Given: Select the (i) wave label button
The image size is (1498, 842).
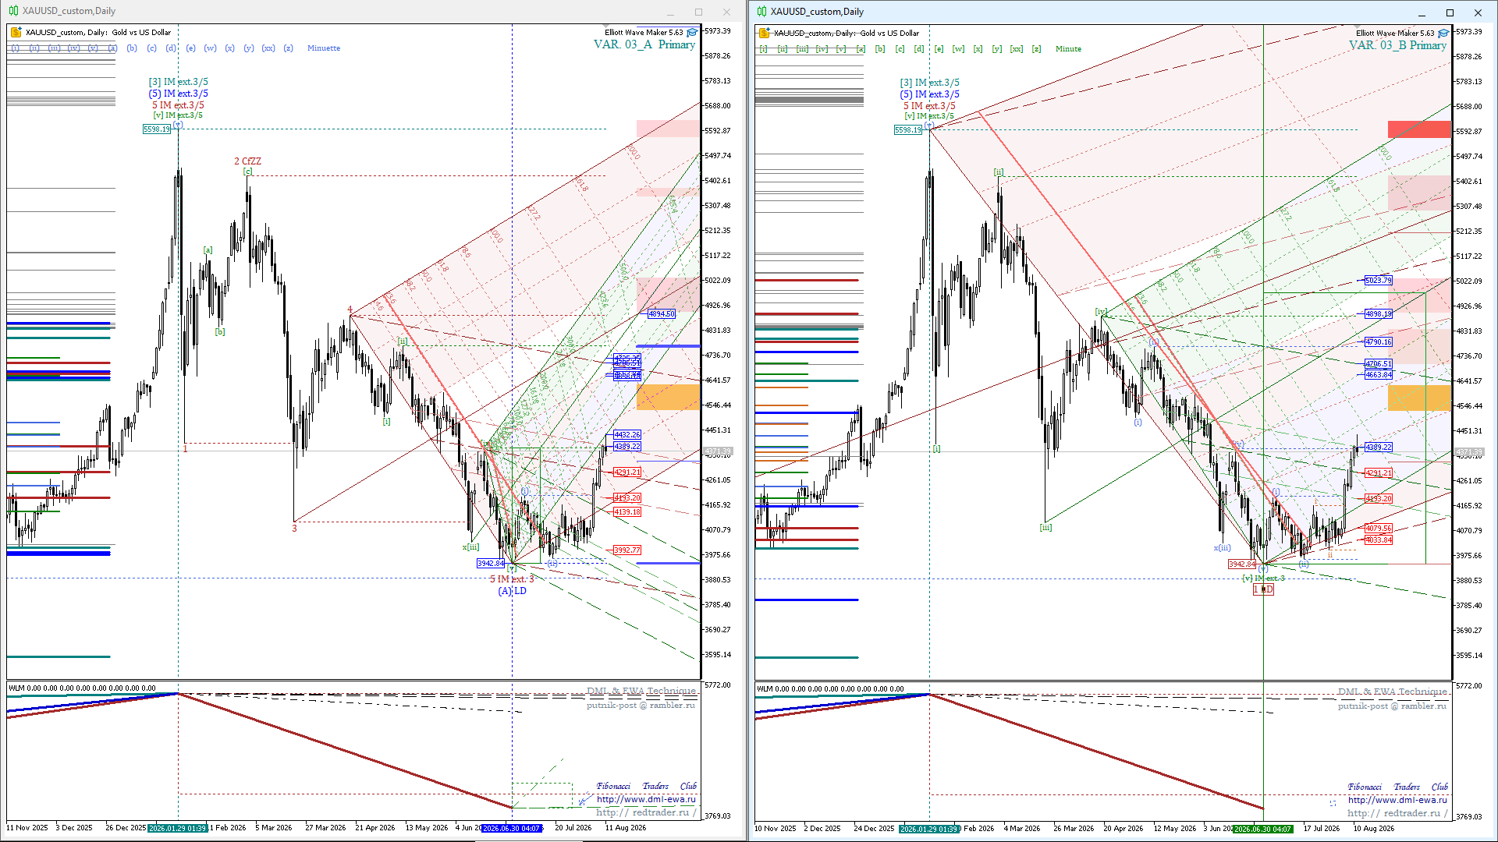Looking at the screenshot, I should click(15, 48).
